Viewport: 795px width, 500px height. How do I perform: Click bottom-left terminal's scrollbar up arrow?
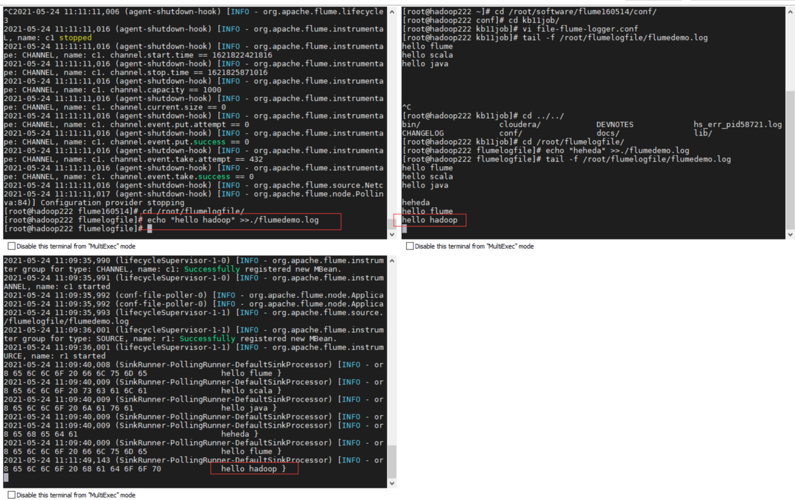point(391,261)
